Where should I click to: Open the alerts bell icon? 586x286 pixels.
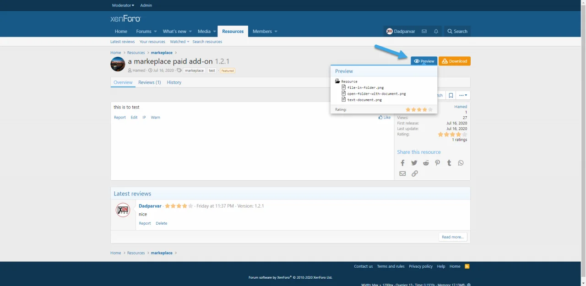(436, 32)
